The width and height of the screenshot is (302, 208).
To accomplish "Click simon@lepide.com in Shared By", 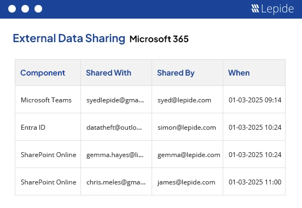I will (x=187, y=128).
